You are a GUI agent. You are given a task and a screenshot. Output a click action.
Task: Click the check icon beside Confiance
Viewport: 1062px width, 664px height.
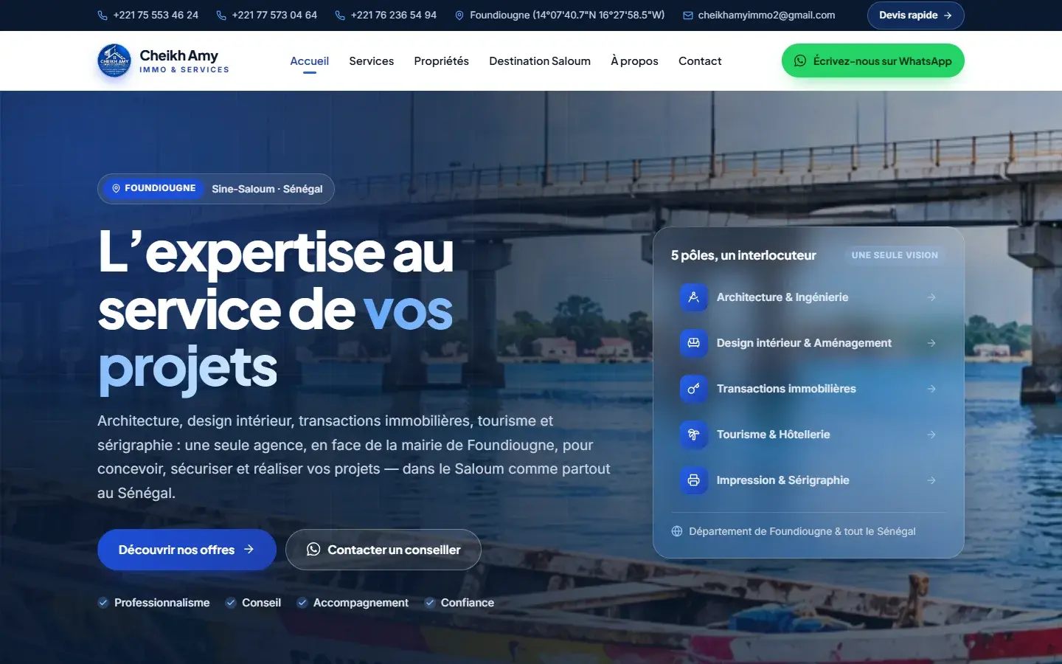click(x=430, y=603)
